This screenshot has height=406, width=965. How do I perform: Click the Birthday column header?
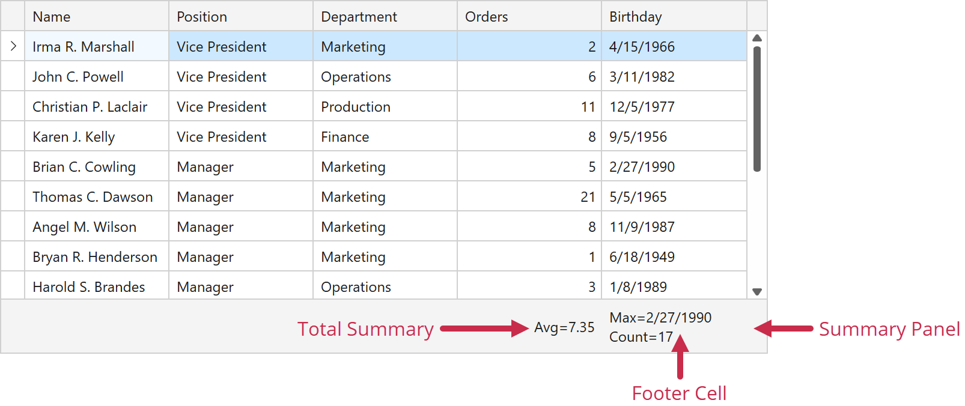[673, 17]
